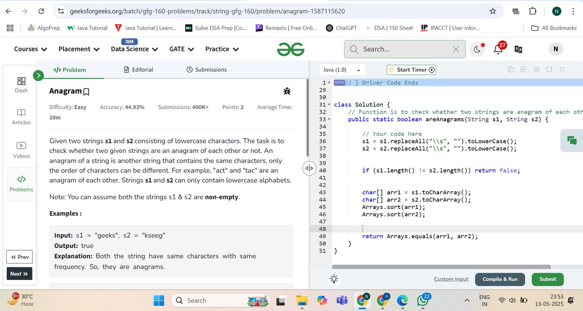The image size is (583, 311).
Task: Switch to the Submissions tab
Action: [206, 69]
